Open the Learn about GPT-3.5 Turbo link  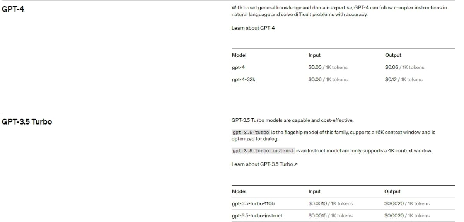262,164
